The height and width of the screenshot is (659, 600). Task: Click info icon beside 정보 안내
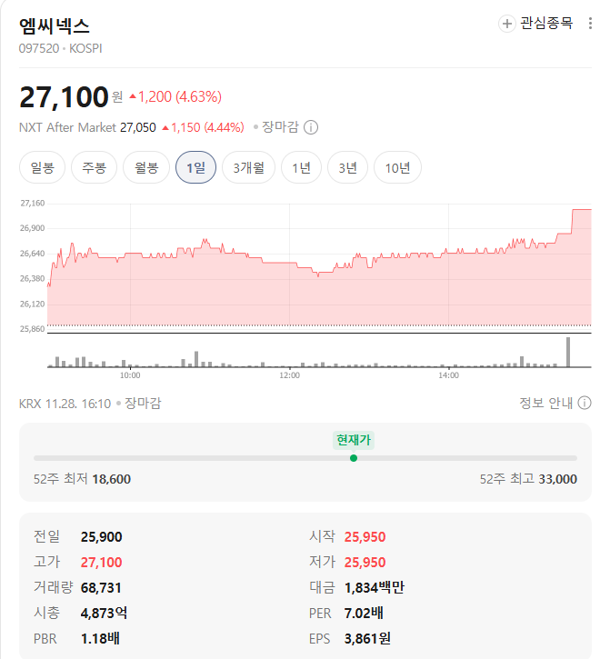click(584, 403)
